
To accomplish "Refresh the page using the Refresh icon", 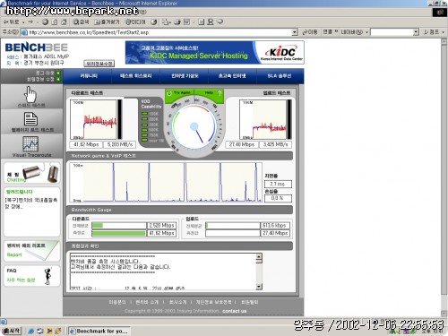I will 55,22.
